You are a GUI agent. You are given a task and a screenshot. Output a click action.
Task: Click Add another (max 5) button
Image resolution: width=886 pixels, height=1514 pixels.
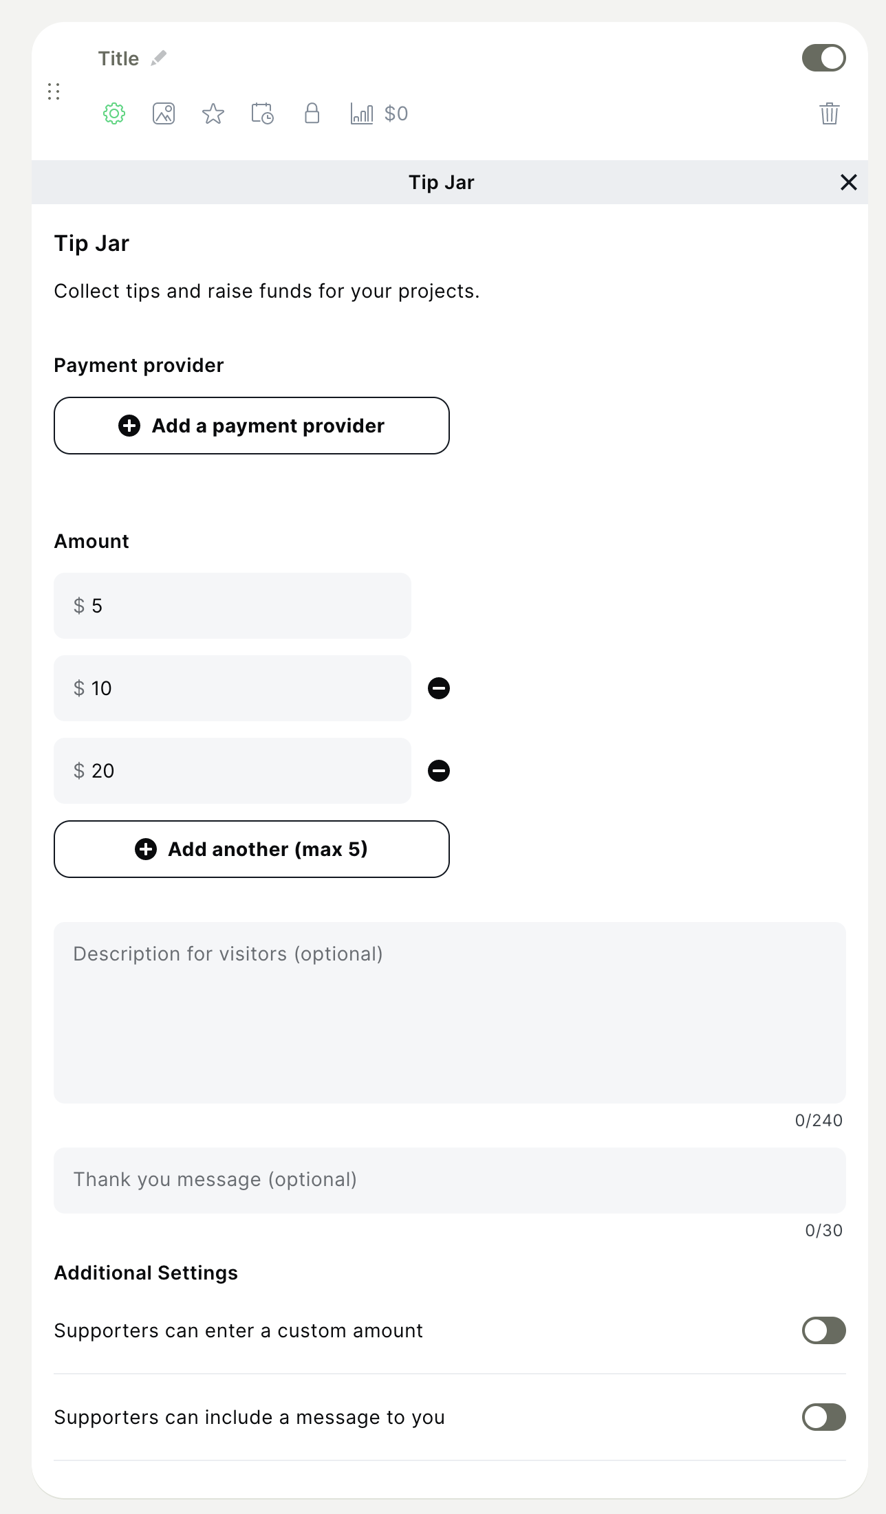click(x=252, y=849)
